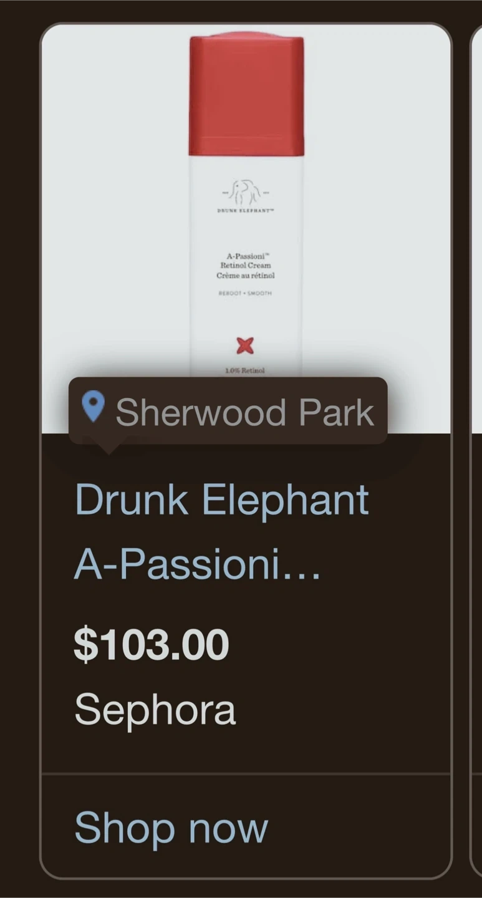Click the lower part of the next card at the right edge
Screen dimensions: 482x898
(x=476, y=655)
